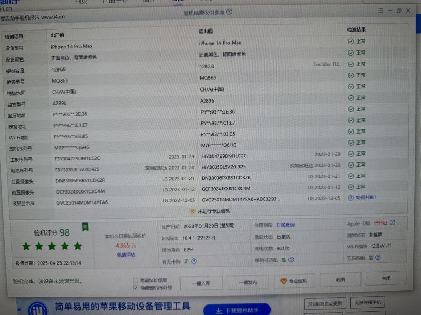Click the help icon next to 如何判断?
The image size is (421, 315).
350,198
